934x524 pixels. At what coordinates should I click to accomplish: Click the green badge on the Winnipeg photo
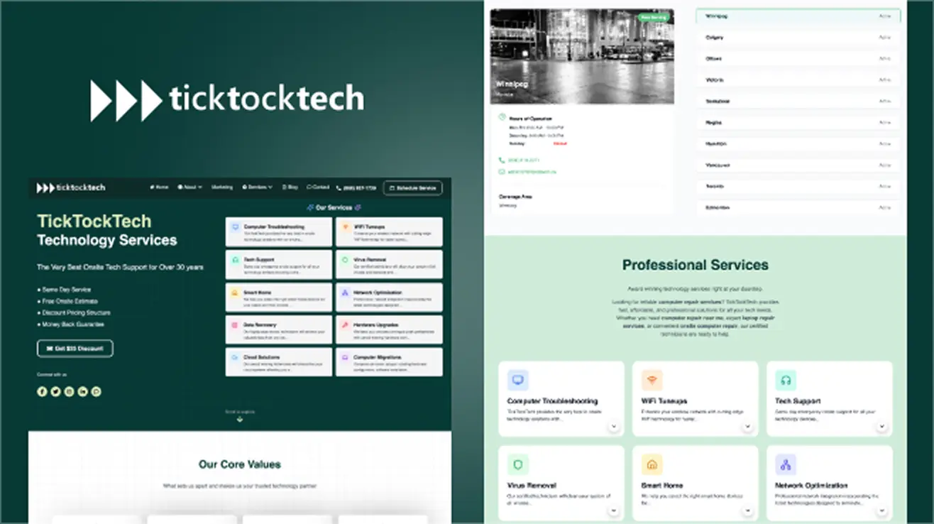click(653, 16)
